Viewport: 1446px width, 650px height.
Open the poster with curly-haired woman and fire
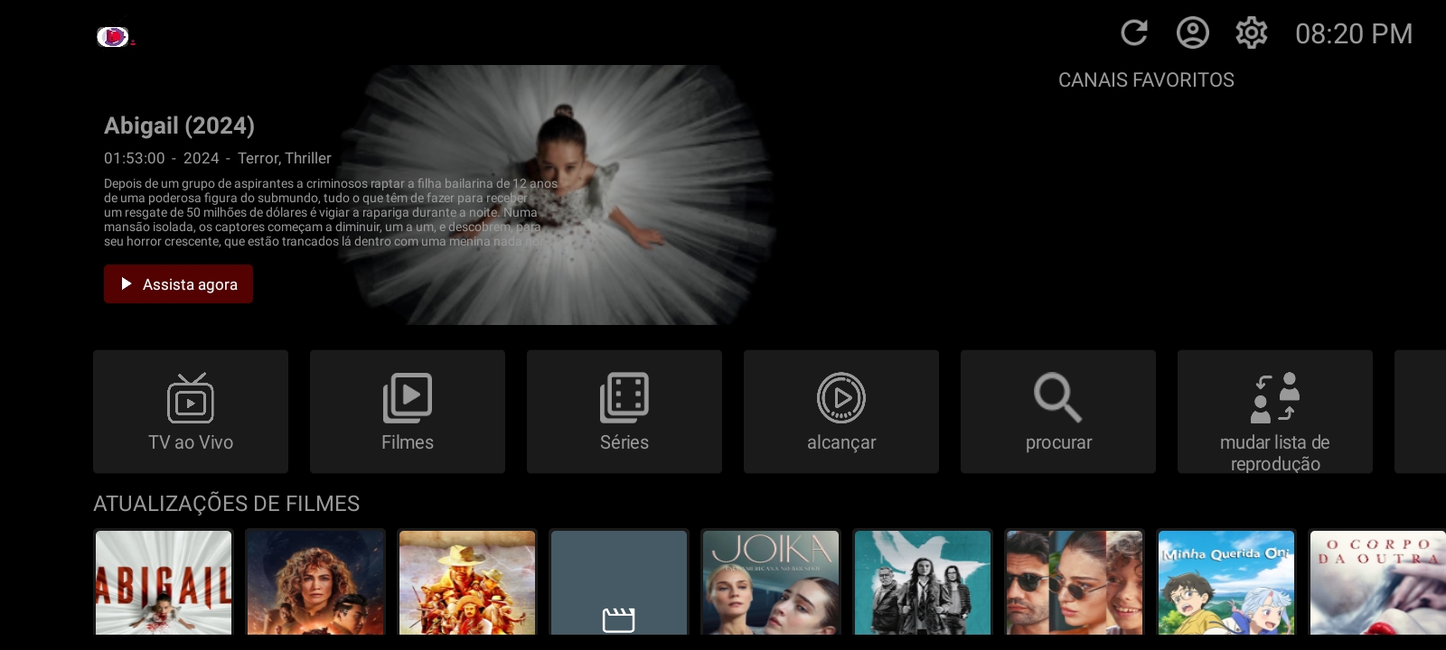click(x=315, y=582)
